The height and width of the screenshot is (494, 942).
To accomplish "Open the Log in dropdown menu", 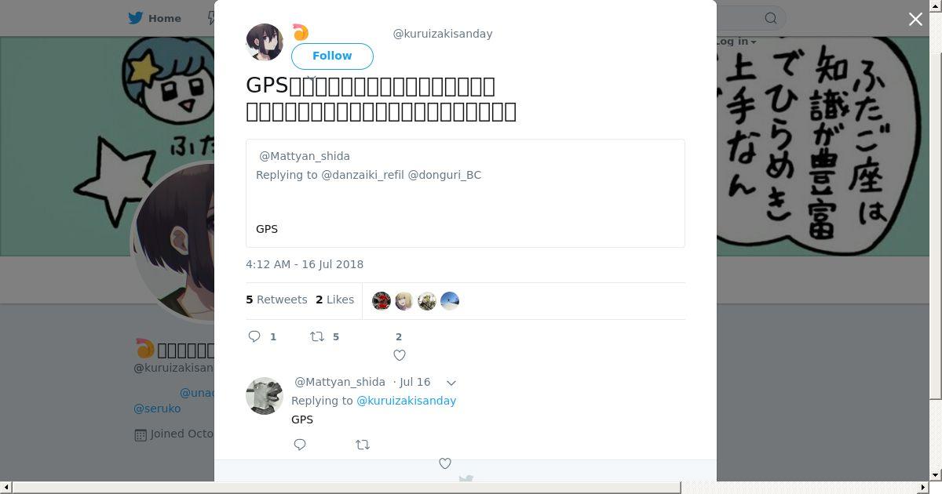I will pyautogui.click(x=735, y=42).
